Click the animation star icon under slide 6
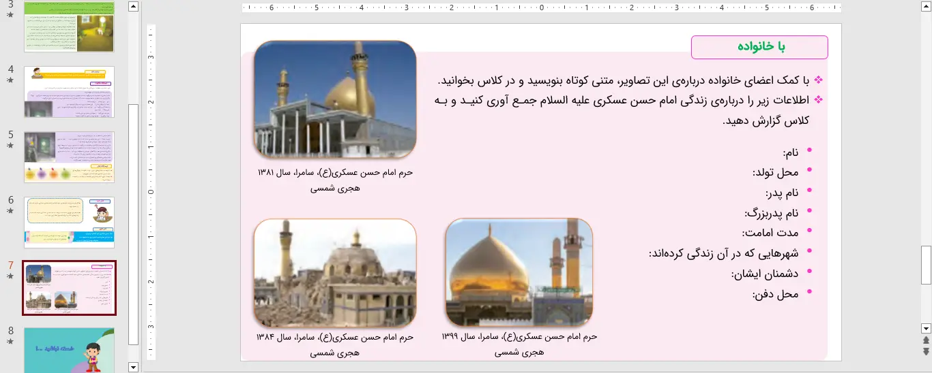This screenshot has height=373, width=932. pos(10,210)
